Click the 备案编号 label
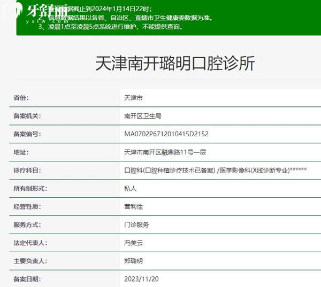Viewport: 321px width, 287px height. pyautogui.click(x=27, y=134)
